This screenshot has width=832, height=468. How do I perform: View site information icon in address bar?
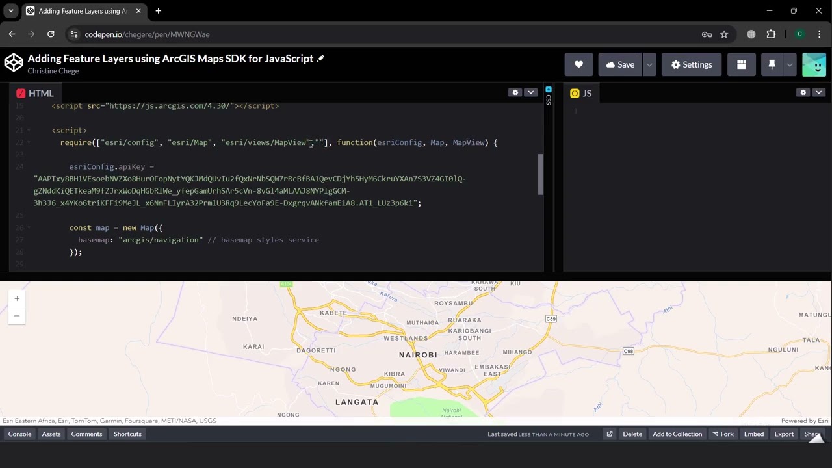click(x=74, y=34)
